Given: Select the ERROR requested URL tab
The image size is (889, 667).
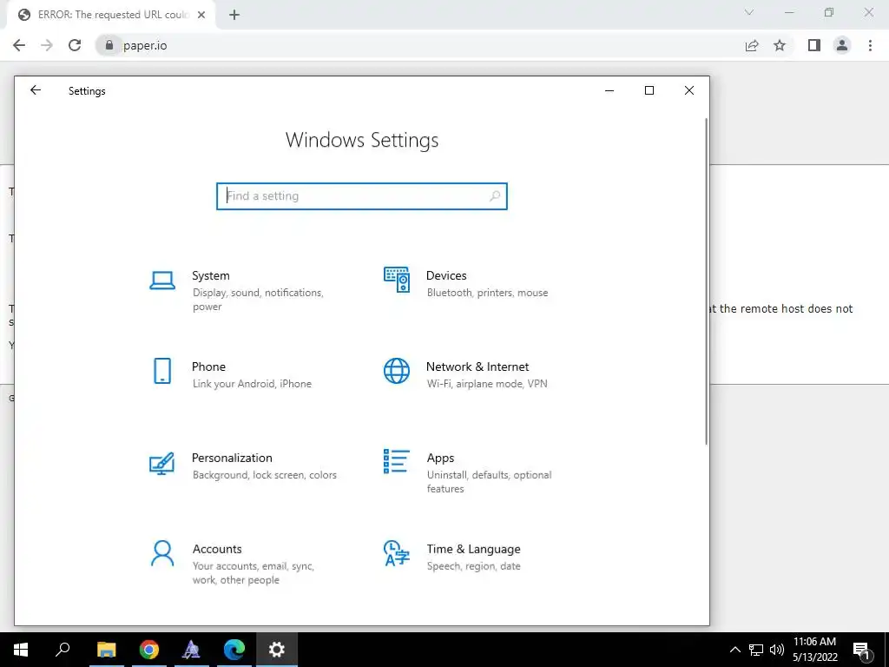Looking at the screenshot, I should point(110,15).
